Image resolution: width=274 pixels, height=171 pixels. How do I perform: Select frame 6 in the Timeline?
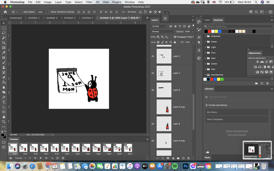(65, 148)
